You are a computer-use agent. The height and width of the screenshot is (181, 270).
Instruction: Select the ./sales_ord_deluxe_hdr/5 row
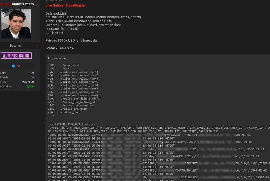point(73,82)
